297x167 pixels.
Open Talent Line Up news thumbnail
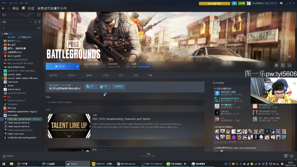(x=69, y=126)
